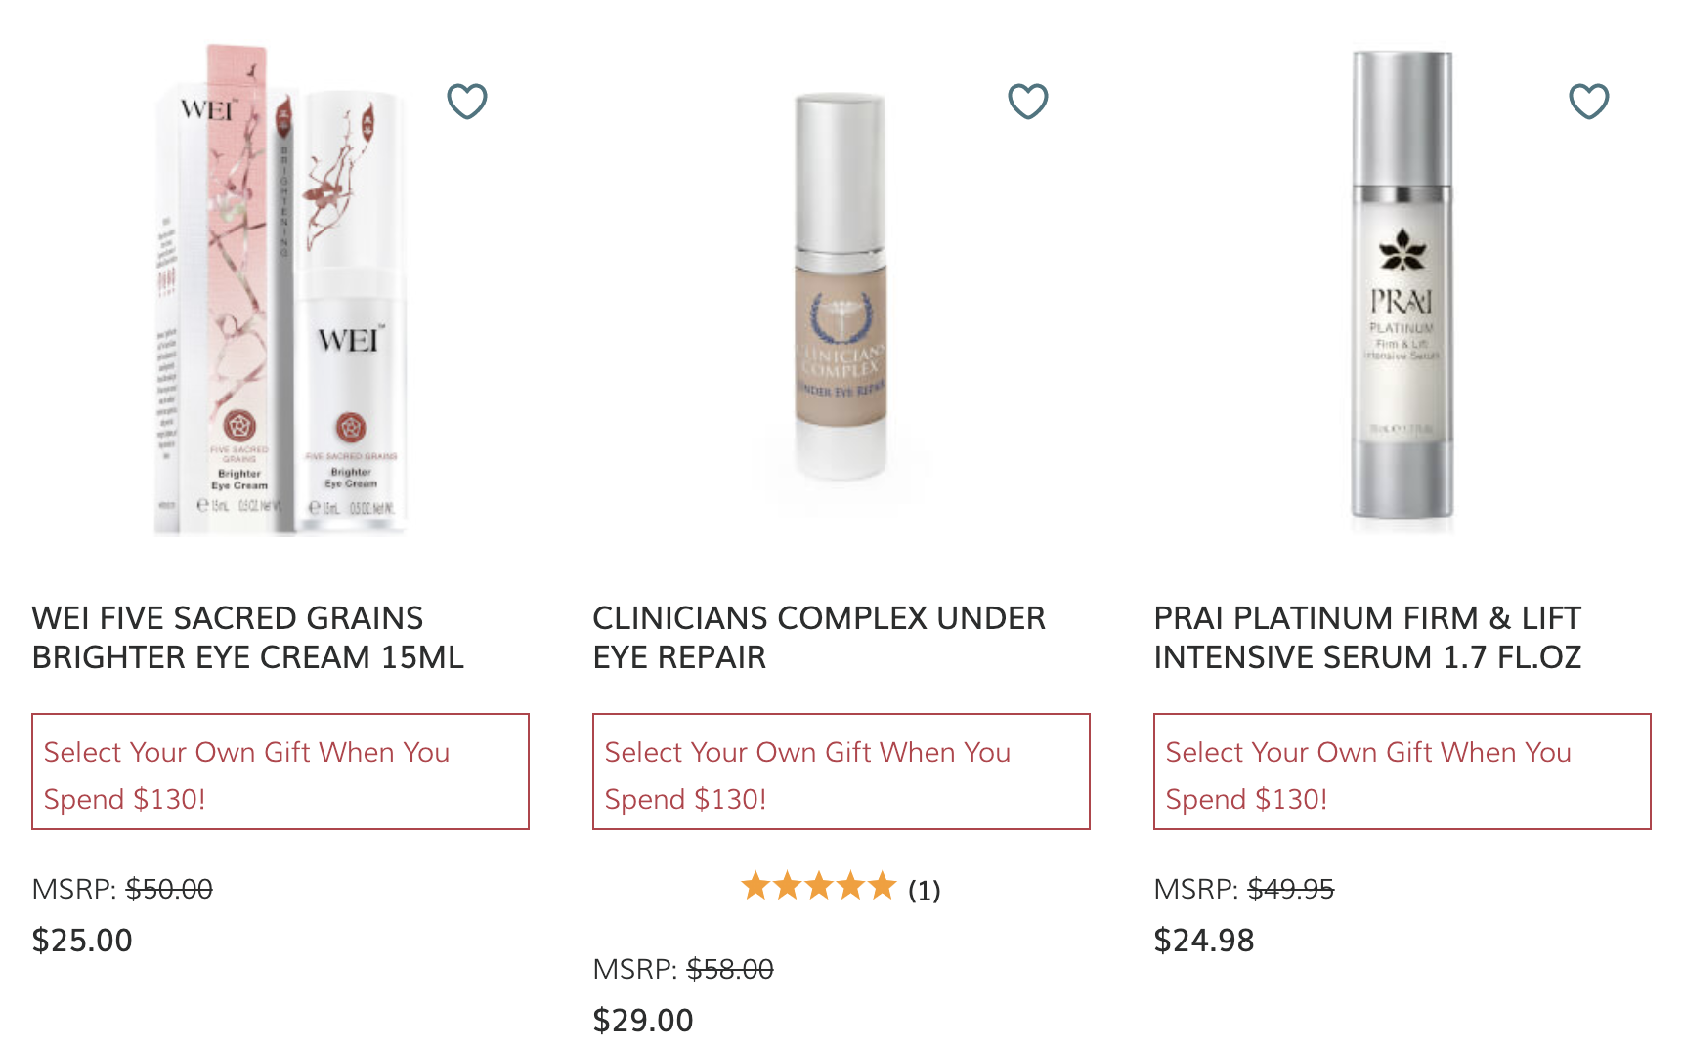This screenshot has height=1047, width=1683.
Task: Open Clinicians Complex Under Eye Repair title
Action: click(819, 638)
